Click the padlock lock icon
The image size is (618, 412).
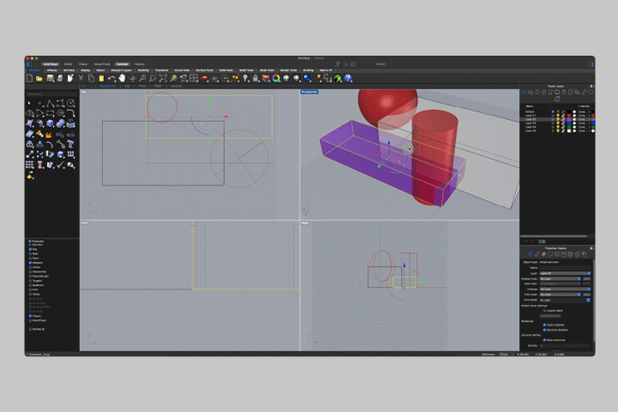pyautogui.click(x=256, y=78)
